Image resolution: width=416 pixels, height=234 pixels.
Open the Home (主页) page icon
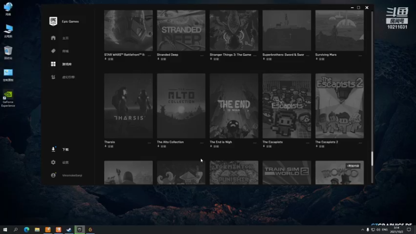(53, 38)
